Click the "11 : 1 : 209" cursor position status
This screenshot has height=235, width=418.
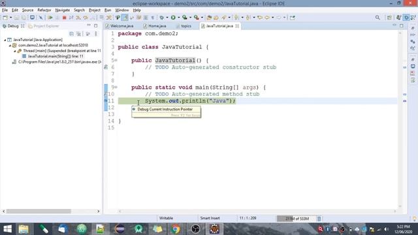248,218
